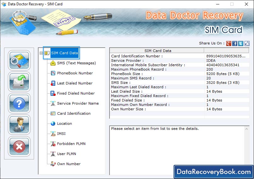Select PhoneBook Number tree item
The image size is (254, 179).
point(75,73)
